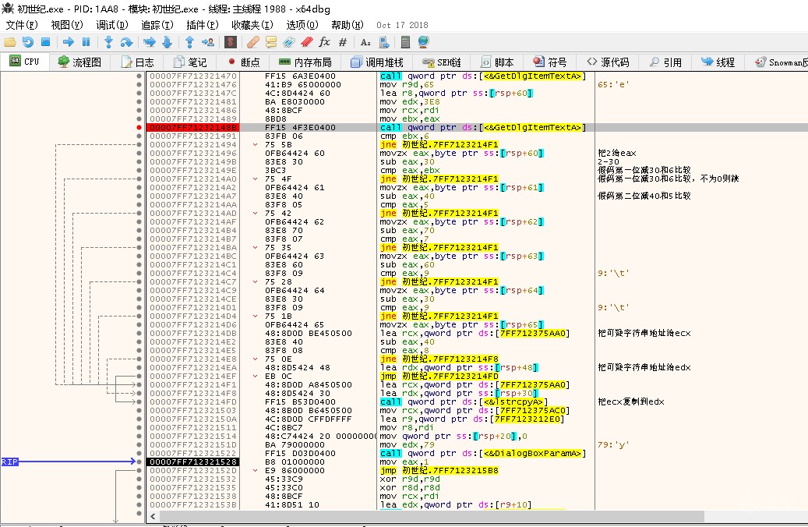The image size is (808, 527).
Task: Open the 断点 breakpoints tab
Action: coord(244,62)
